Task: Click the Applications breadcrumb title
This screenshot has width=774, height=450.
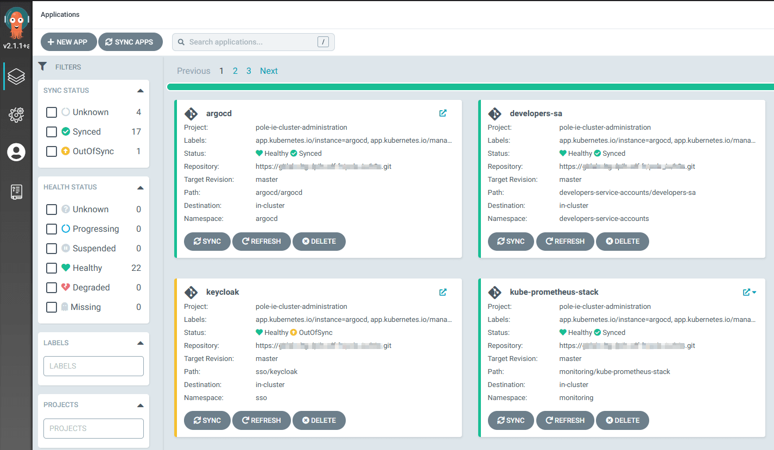Action: pyautogui.click(x=60, y=15)
